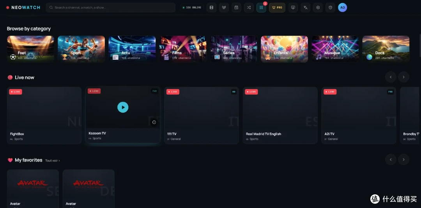Click the monitor download icon
This screenshot has width=421, height=208.
293,7
